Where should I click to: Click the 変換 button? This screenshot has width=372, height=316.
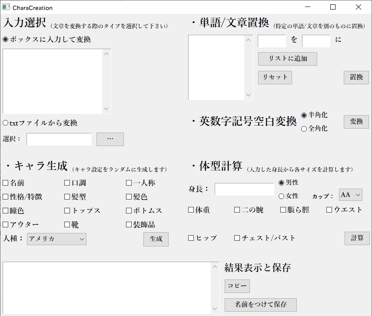point(356,122)
